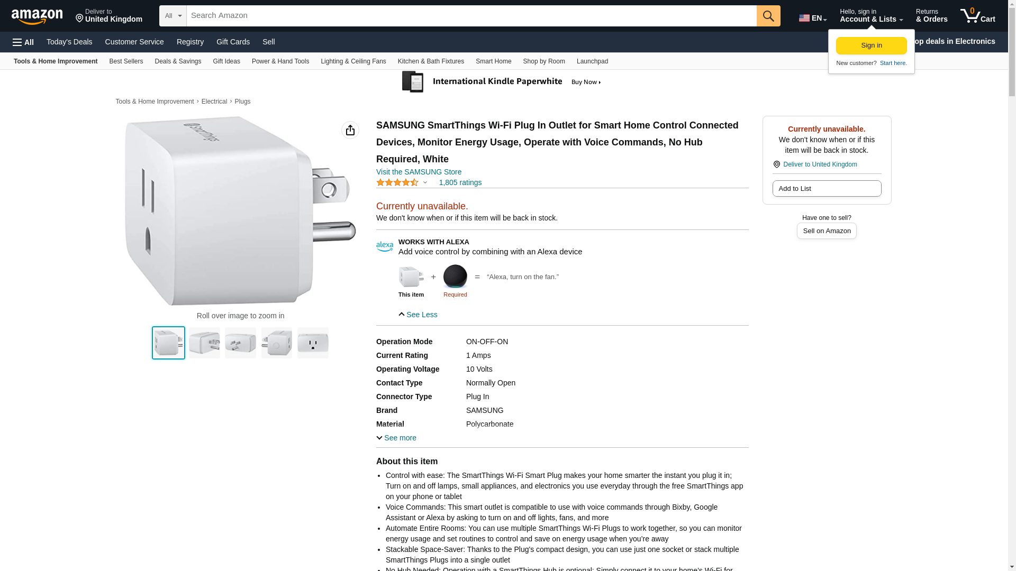The height and width of the screenshot is (571, 1016).
Task: Open the search category All dropdown
Action: point(173,16)
